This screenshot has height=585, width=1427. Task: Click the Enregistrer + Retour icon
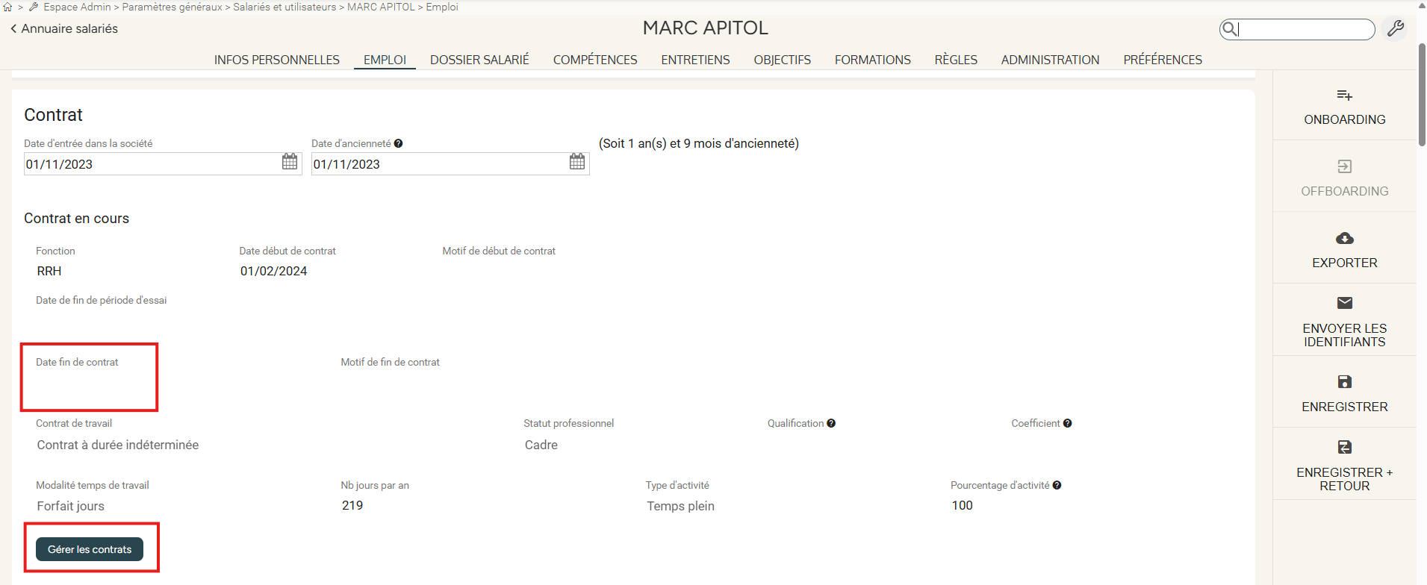point(1344,447)
